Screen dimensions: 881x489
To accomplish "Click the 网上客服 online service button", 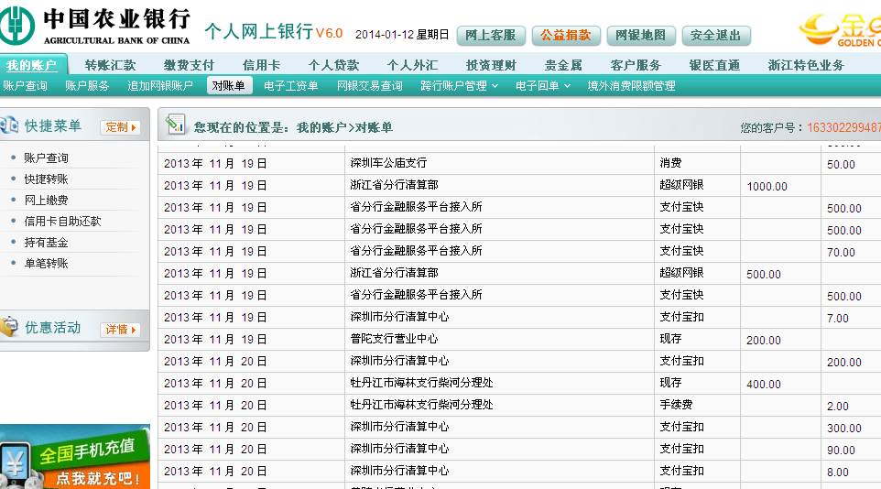I will tap(491, 36).
